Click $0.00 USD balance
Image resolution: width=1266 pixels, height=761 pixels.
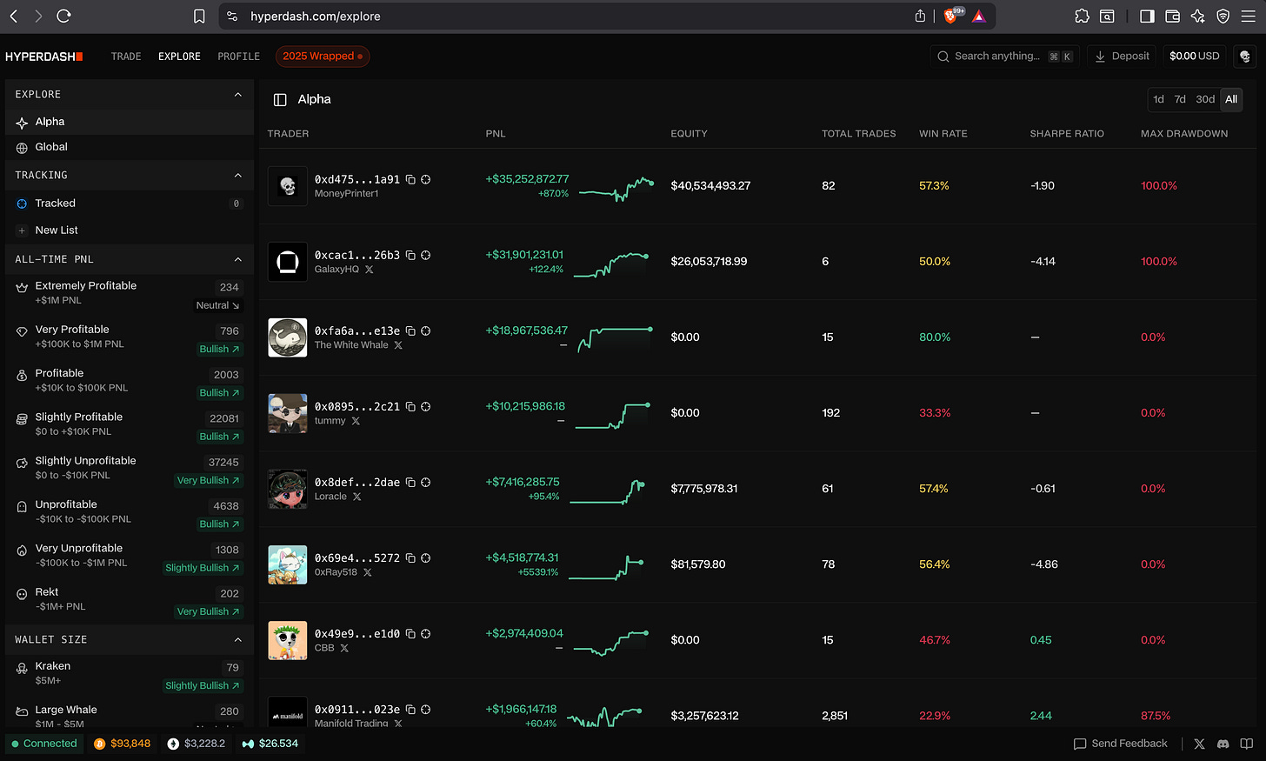pyautogui.click(x=1194, y=57)
